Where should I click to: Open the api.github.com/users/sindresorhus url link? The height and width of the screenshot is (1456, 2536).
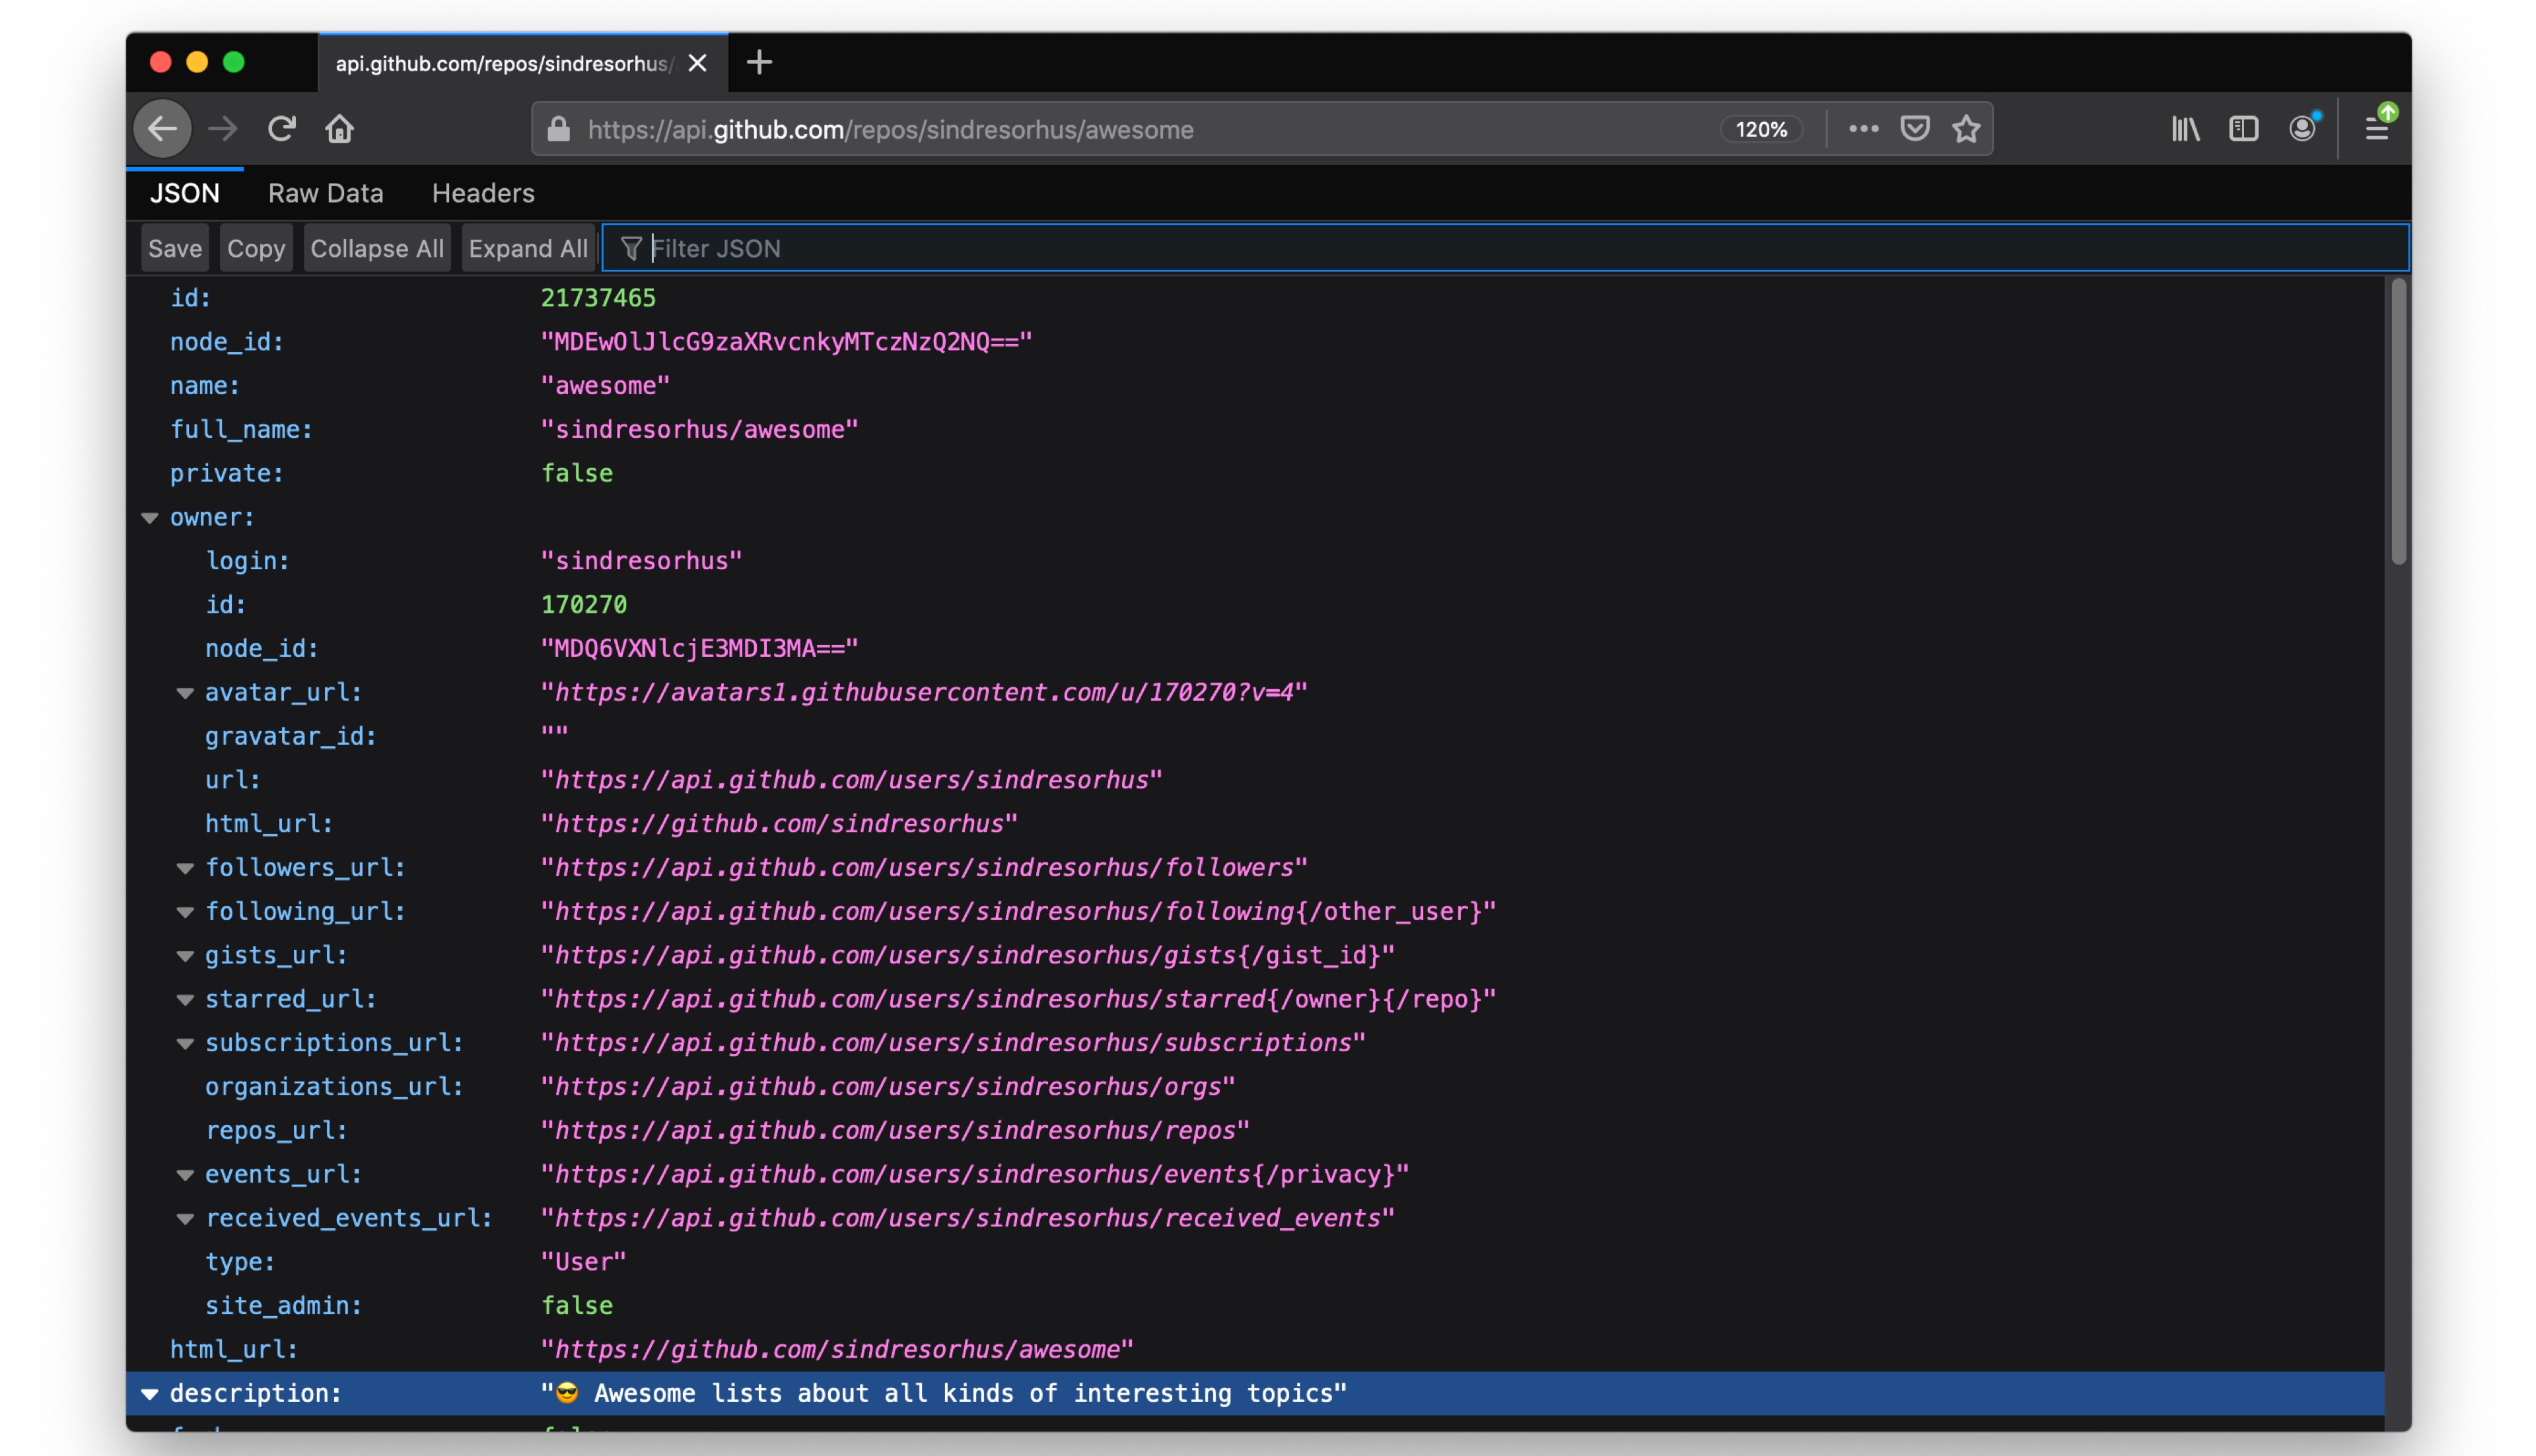(852, 780)
